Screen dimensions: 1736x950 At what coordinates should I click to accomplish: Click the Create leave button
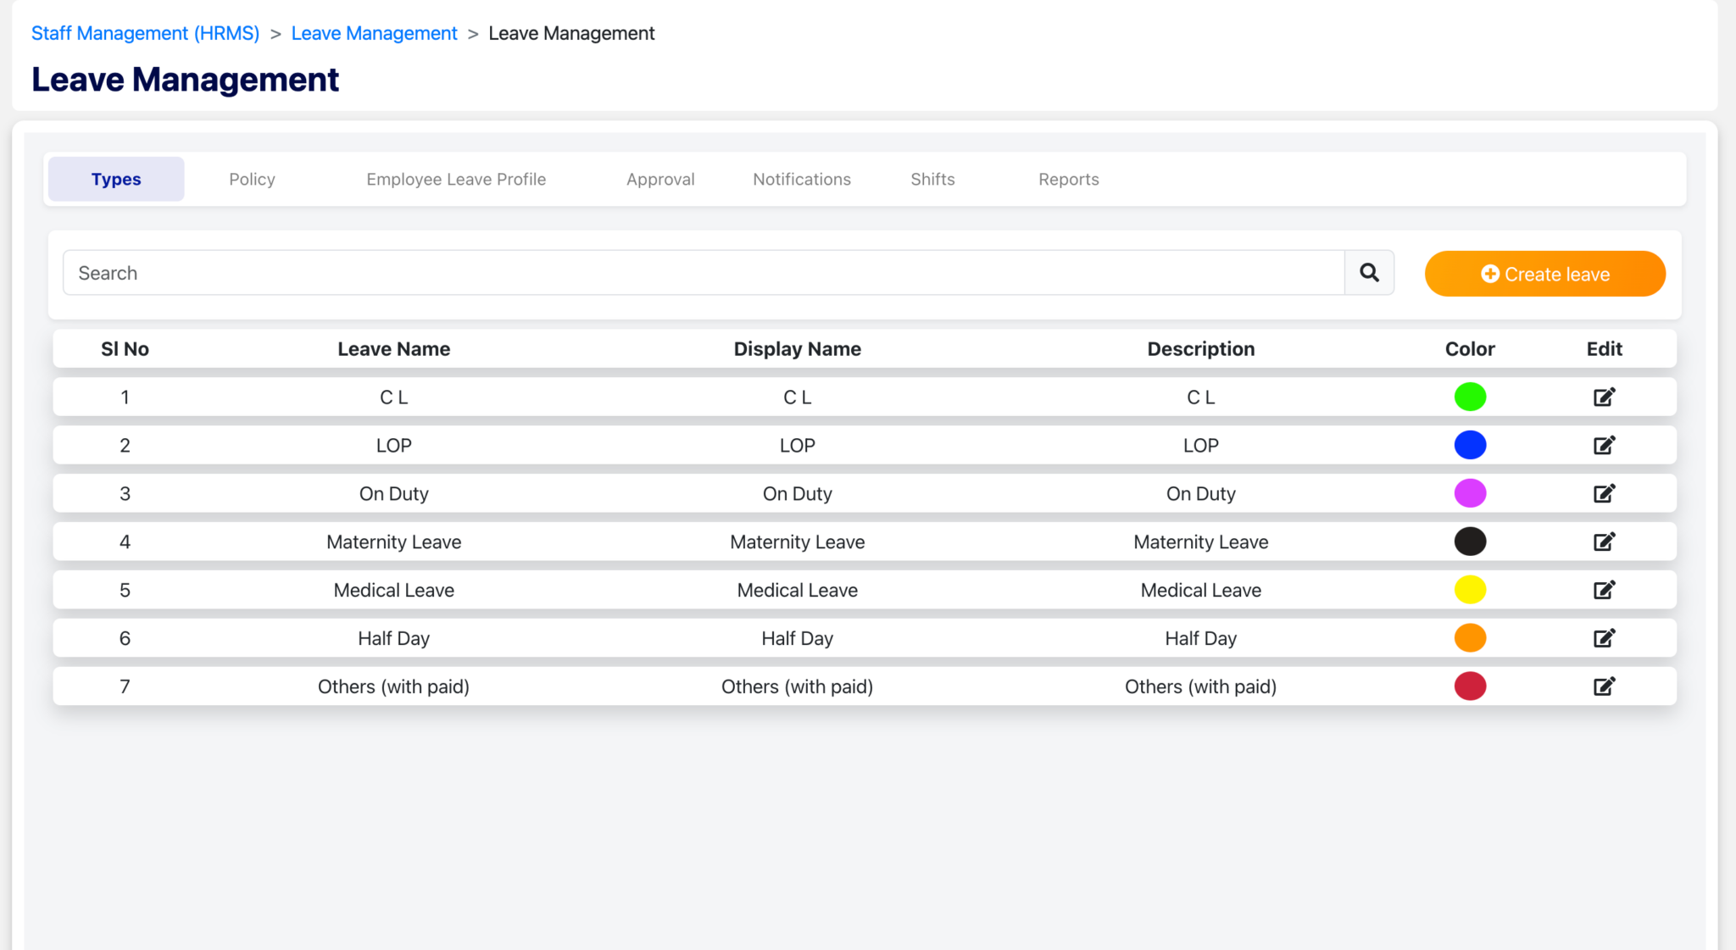coord(1544,273)
